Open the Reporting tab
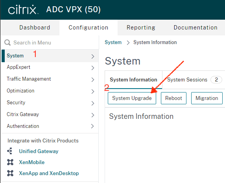The image size is (225, 183). pos(141,28)
